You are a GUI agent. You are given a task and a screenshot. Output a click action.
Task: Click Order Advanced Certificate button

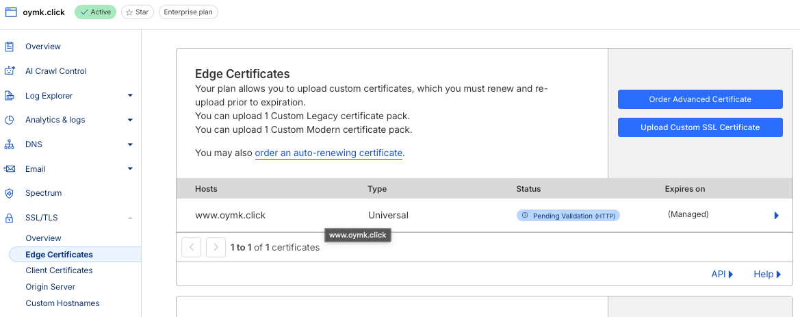[x=699, y=99]
